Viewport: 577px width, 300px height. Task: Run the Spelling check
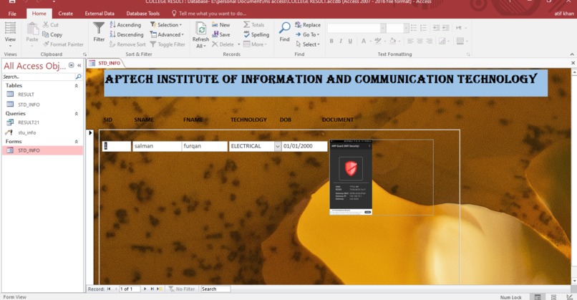256,34
